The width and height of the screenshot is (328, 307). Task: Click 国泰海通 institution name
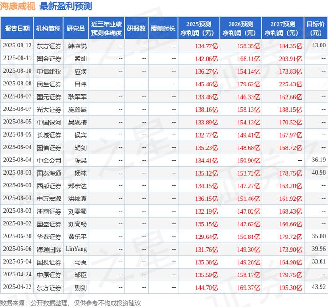[49, 173]
